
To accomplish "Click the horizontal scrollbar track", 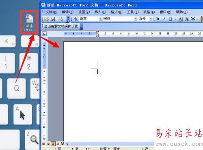I will click(112, 144).
